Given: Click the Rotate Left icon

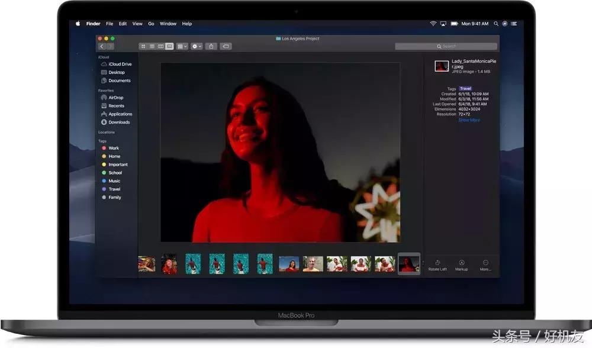Looking at the screenshot, I should click(437, 263).
